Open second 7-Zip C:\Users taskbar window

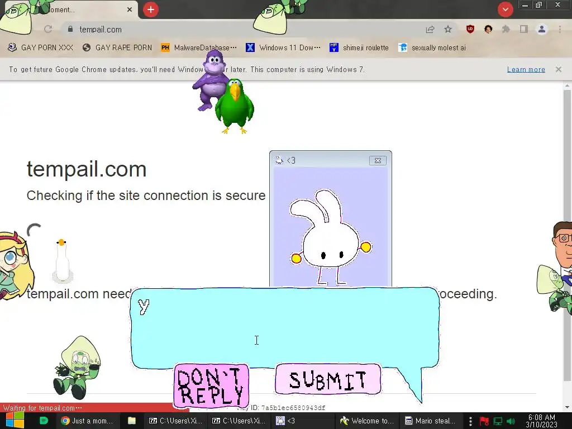pyautogui.click(x=239, y=421)
